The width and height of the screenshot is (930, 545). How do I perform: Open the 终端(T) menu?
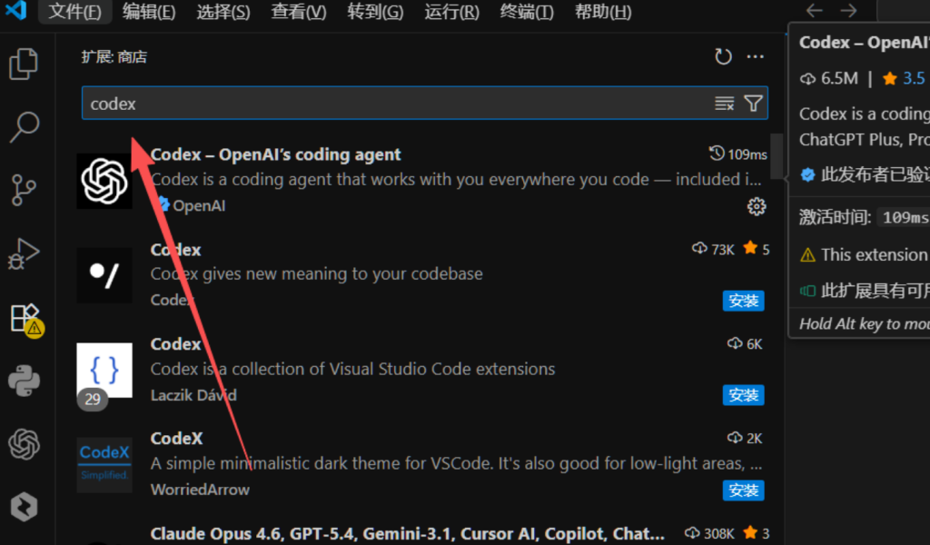point(526,12)
